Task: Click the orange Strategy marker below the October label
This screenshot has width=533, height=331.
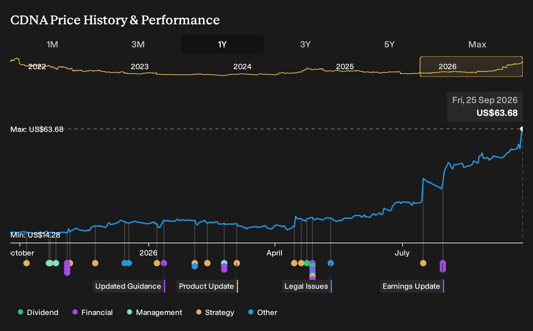Action: (x=27, y=263)
